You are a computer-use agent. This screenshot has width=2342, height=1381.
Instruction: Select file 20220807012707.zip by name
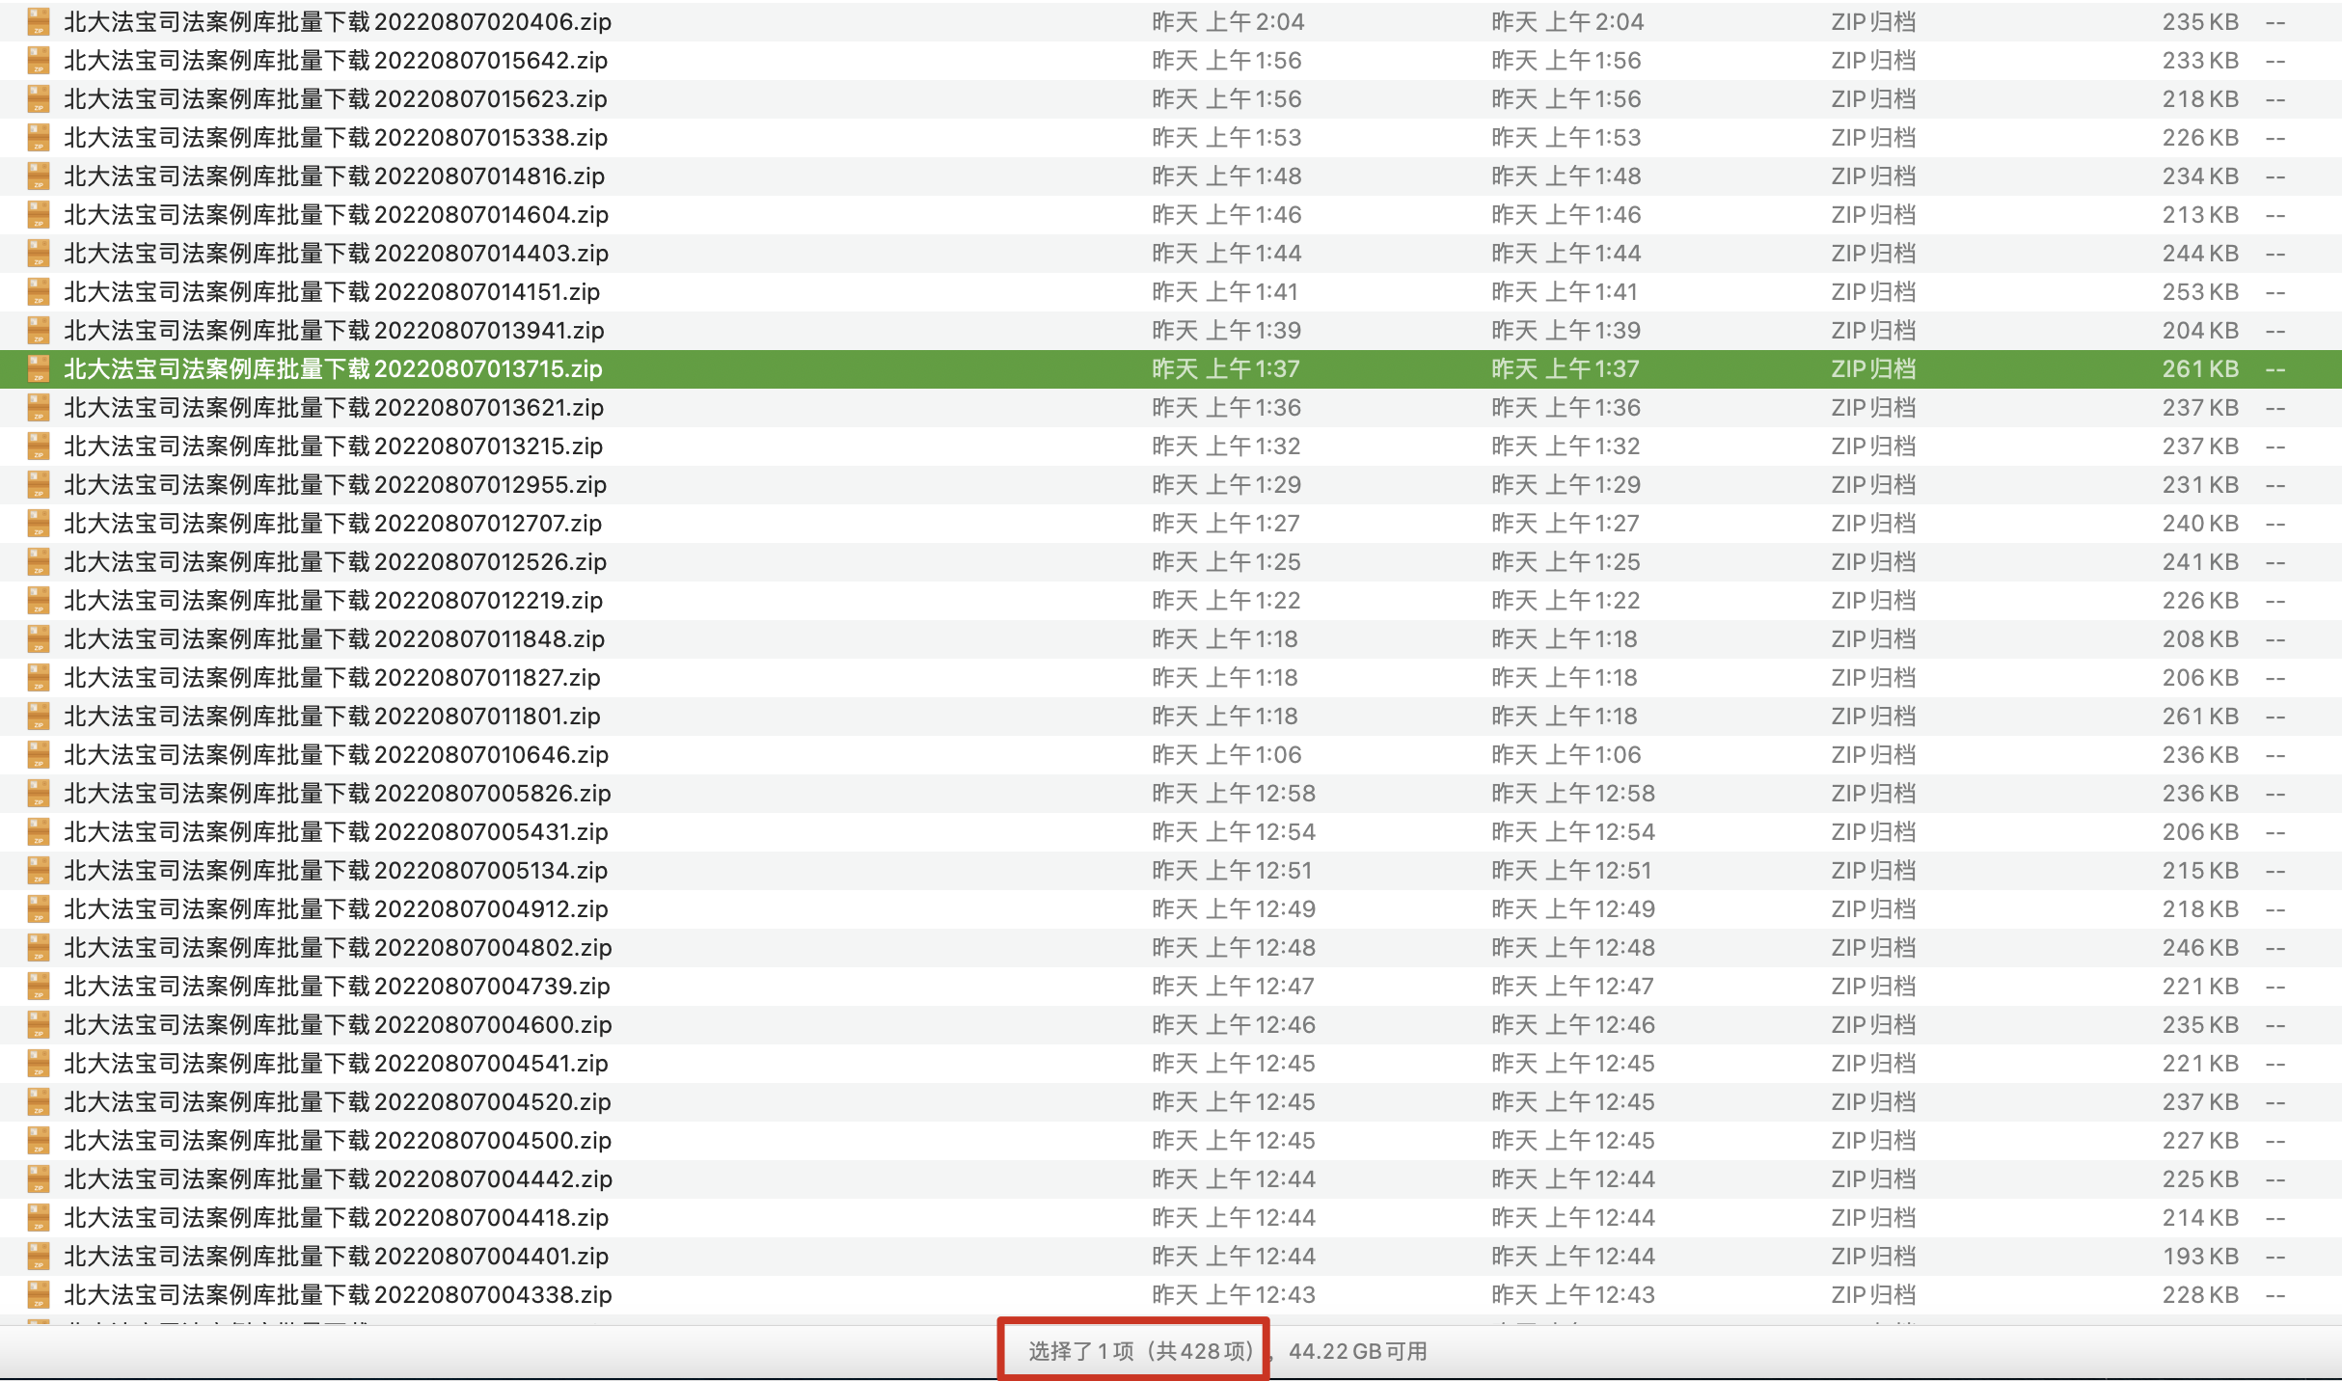click(x=333, y=523)
